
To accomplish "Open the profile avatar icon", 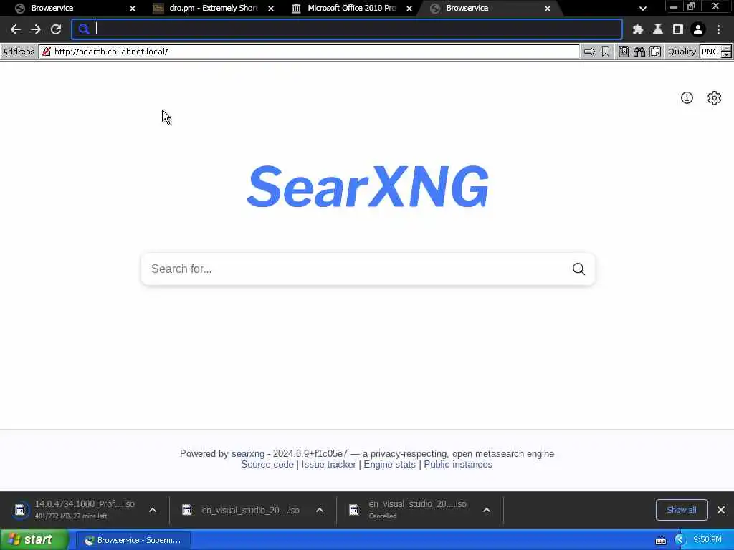I will 698,29.
